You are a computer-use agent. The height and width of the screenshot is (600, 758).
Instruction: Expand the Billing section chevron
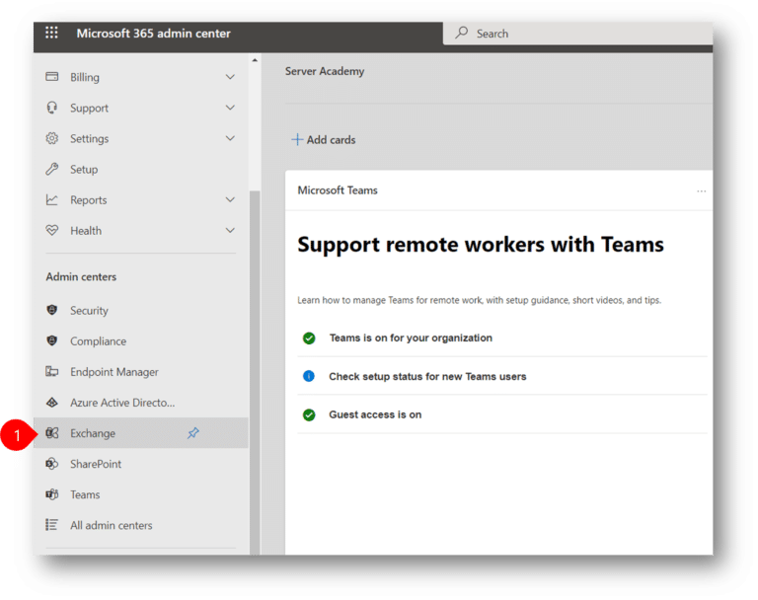(x=230, y=77)
